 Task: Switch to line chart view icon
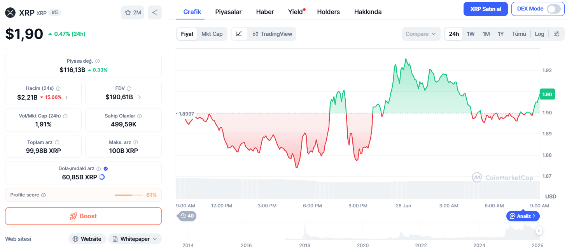click(x=239, y=34)
